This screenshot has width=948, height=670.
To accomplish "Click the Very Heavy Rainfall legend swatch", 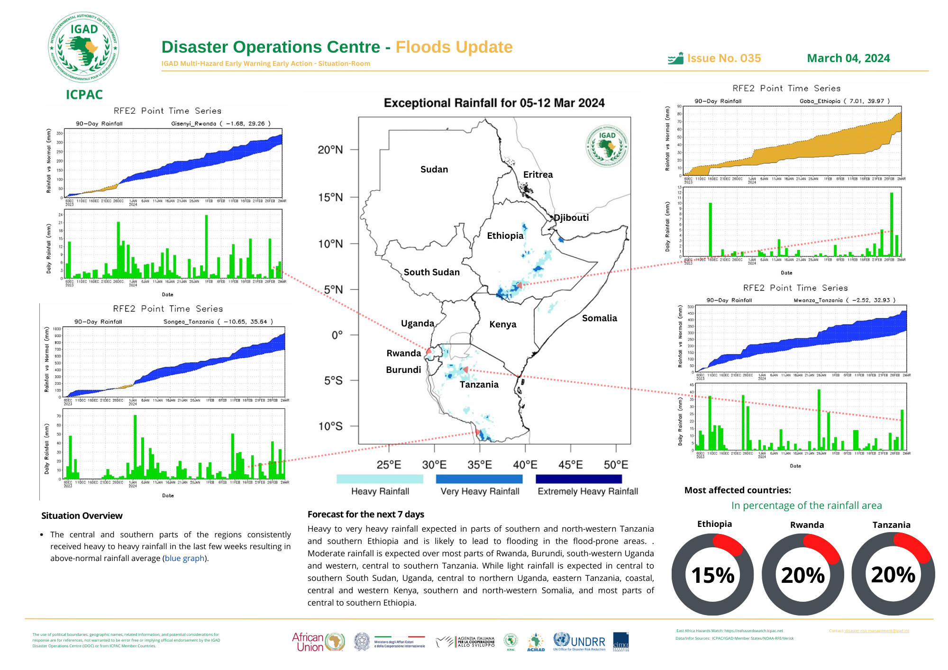I will tap(479, 479).
